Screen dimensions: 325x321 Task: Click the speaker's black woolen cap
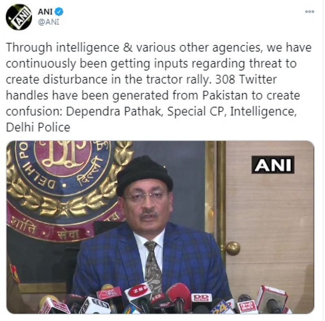(144, 175)
